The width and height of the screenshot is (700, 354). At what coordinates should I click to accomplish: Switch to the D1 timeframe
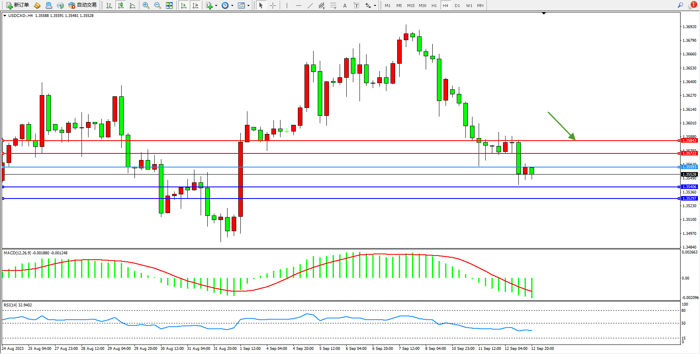point(457,5)
